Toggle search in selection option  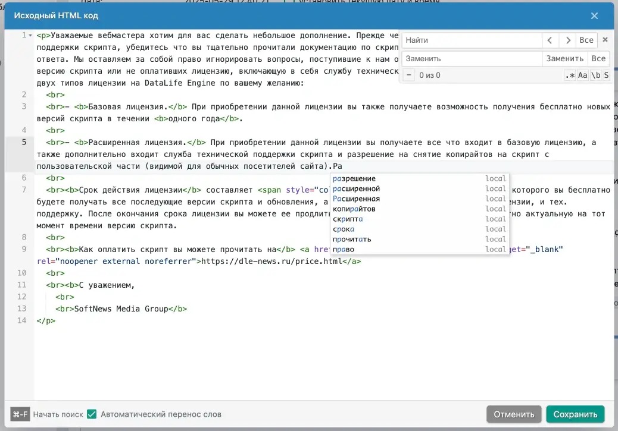[x=606, y=75]
